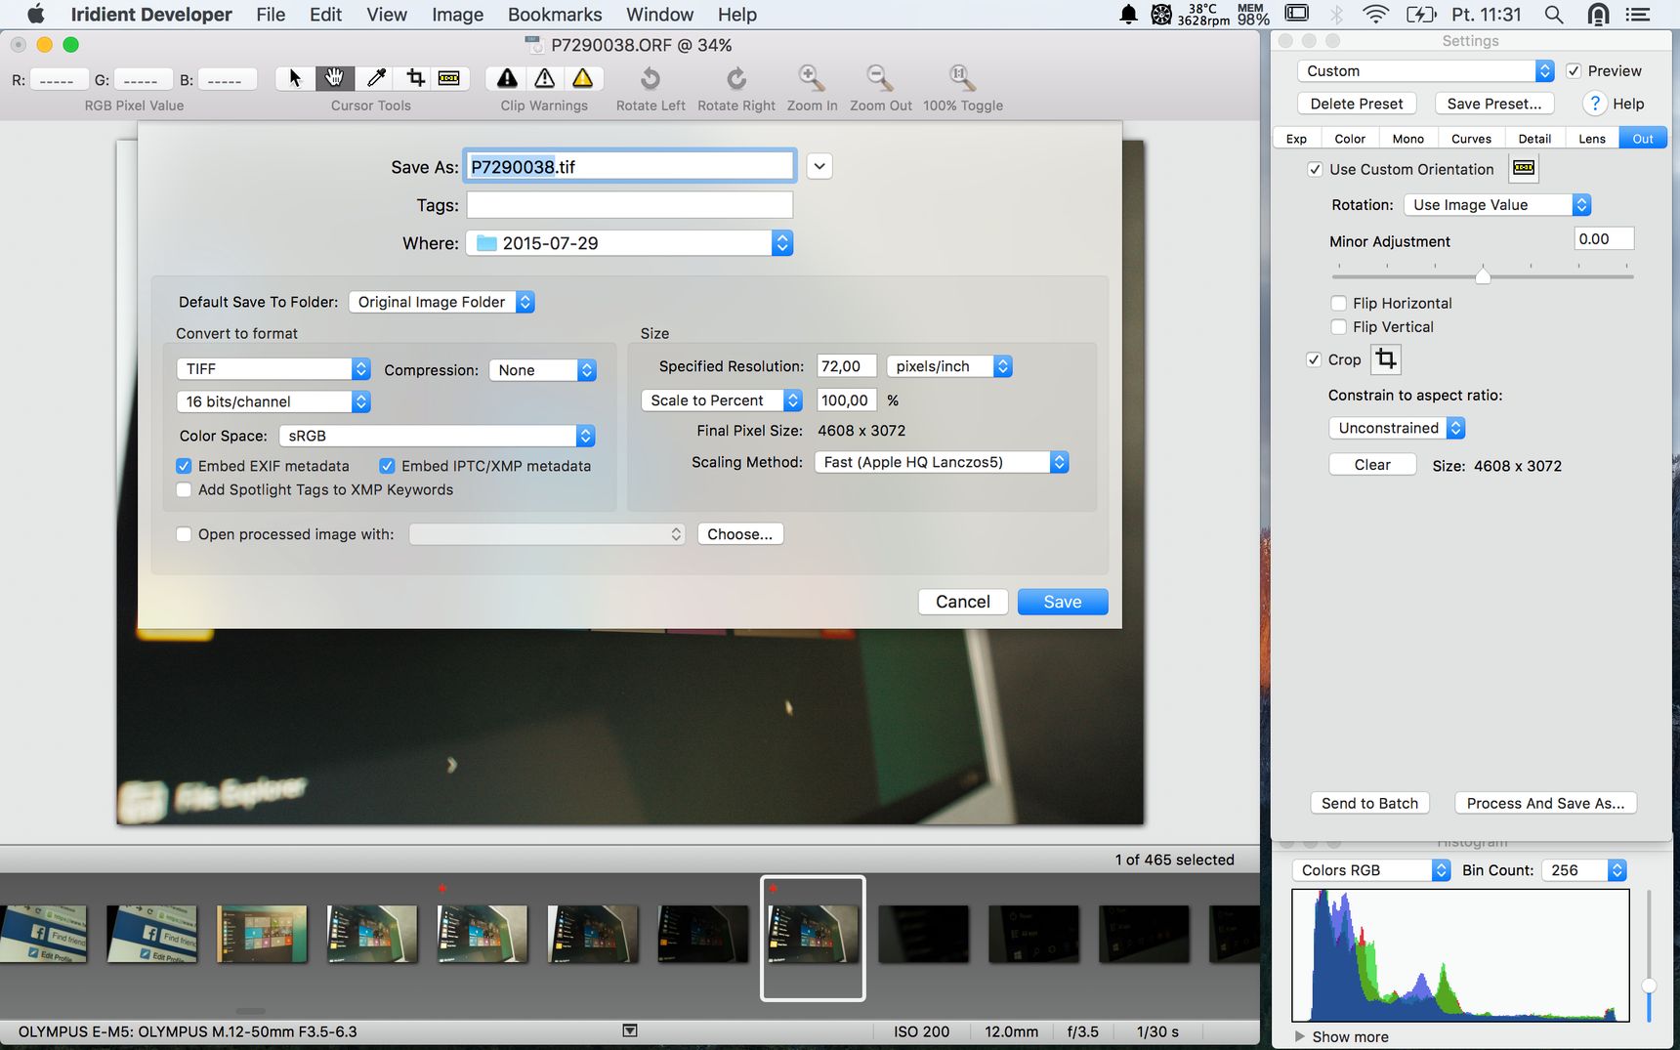
Task: Open the TIFF format dropdown
Action: 273,368
